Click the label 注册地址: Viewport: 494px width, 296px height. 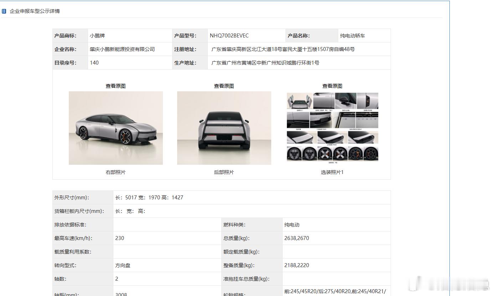[x=185, y=49]
